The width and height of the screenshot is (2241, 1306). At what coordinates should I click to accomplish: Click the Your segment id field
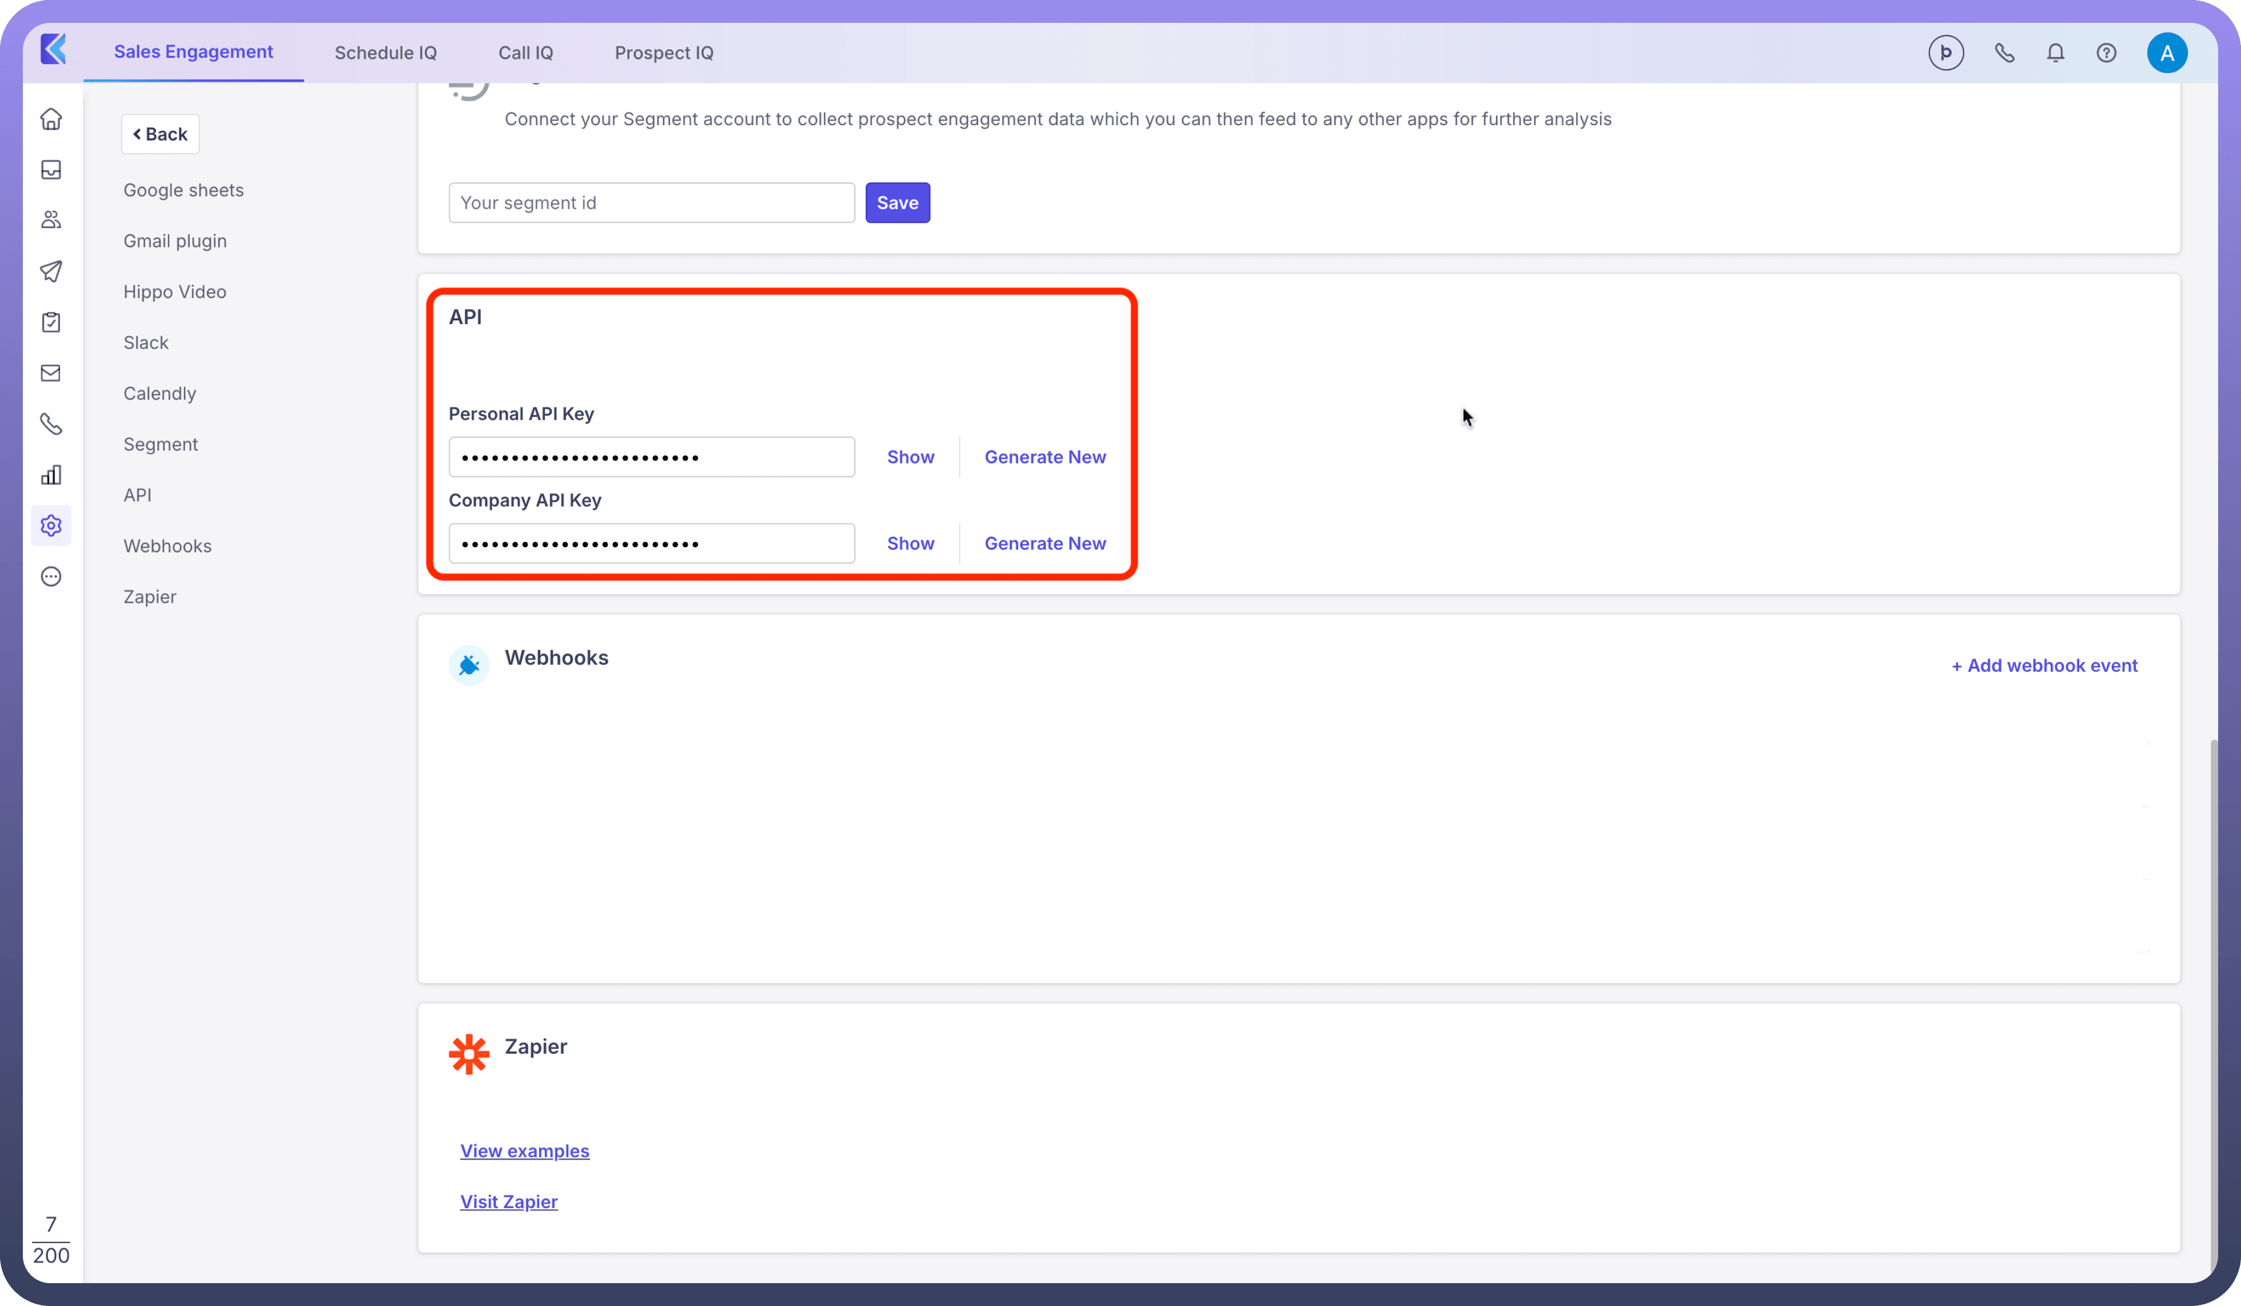[x=651, y=203]
